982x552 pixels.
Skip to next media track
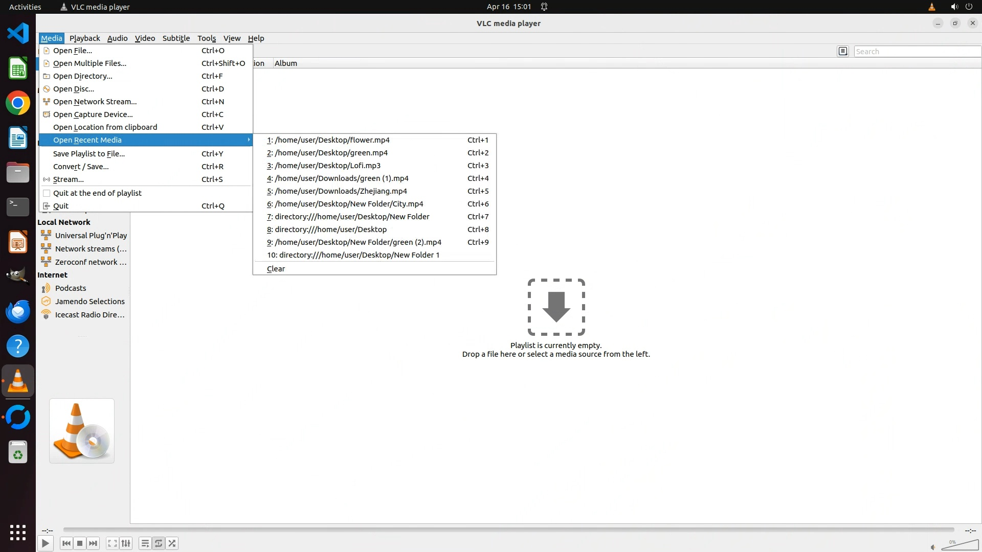click(x=93, y=543)
